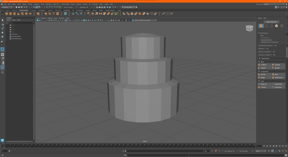Open the Edit Mesh menu
The width and height of the screenshot is (288, 157).
tap(49, 4)
